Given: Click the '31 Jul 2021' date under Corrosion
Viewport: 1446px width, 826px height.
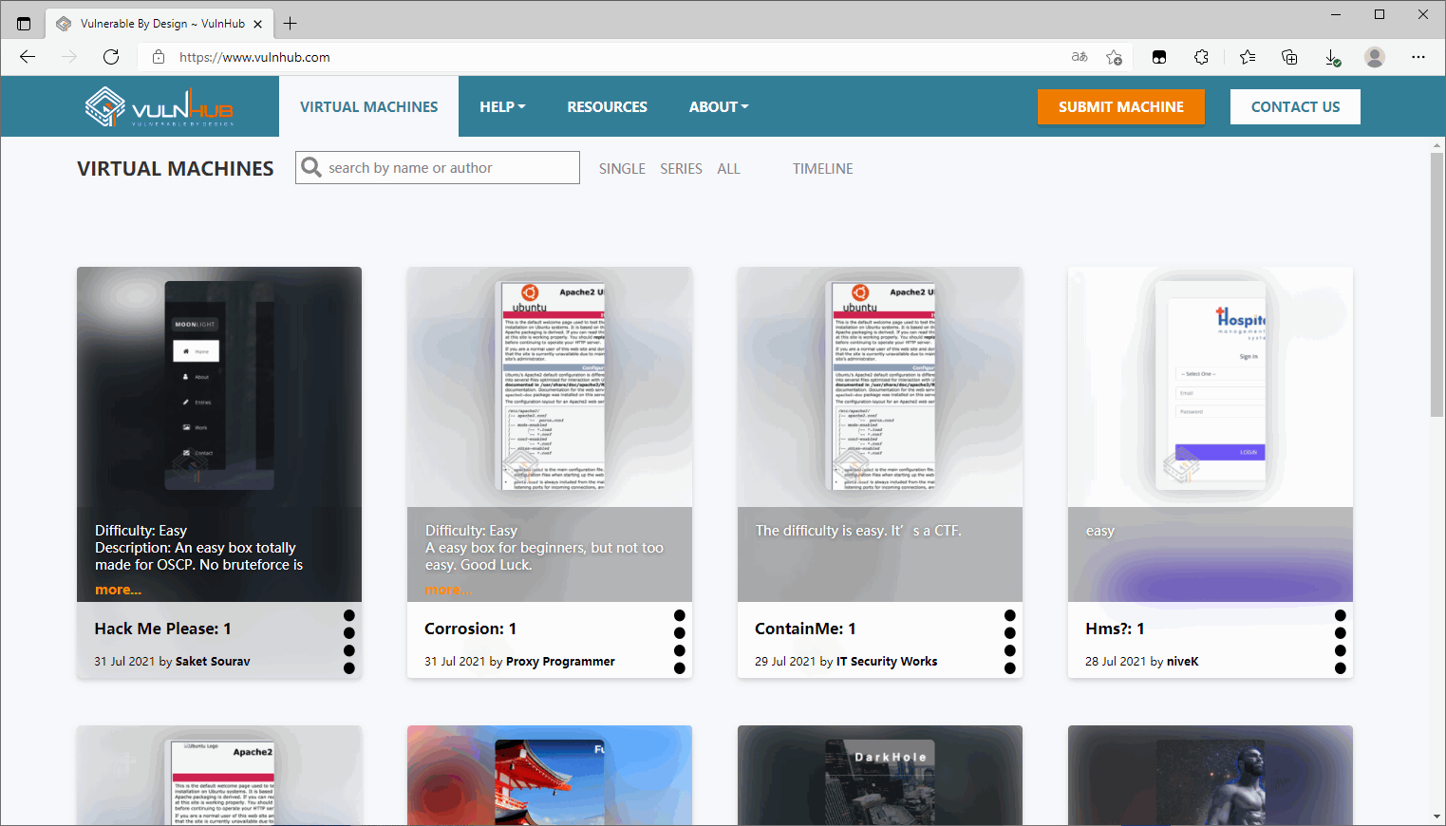Looking at the screenshot, I should [455, 661].
